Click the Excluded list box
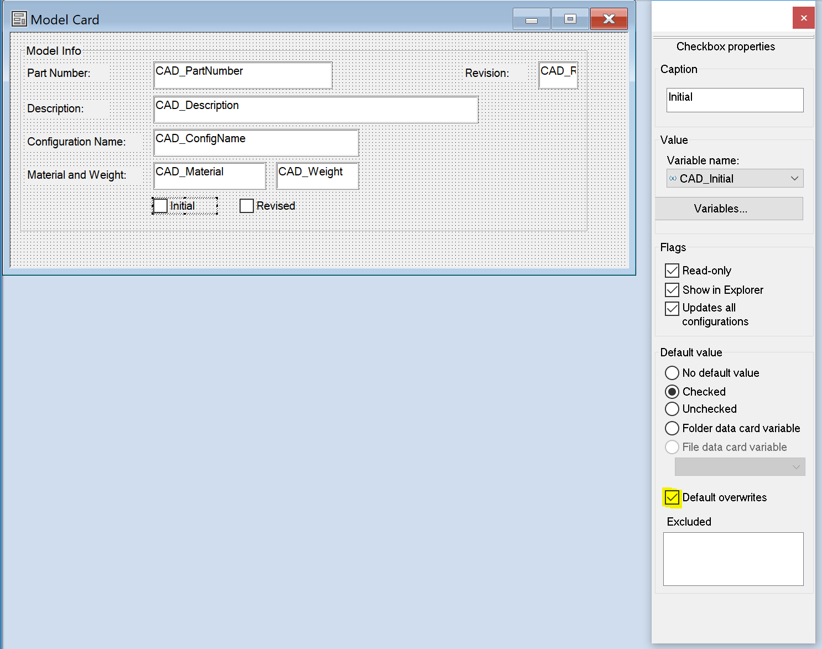This screenshot has height=649, width=822. (733, 559)
